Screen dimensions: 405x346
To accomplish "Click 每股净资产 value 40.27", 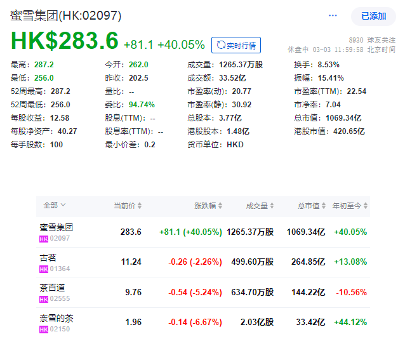I will click(x=67, y=131).
